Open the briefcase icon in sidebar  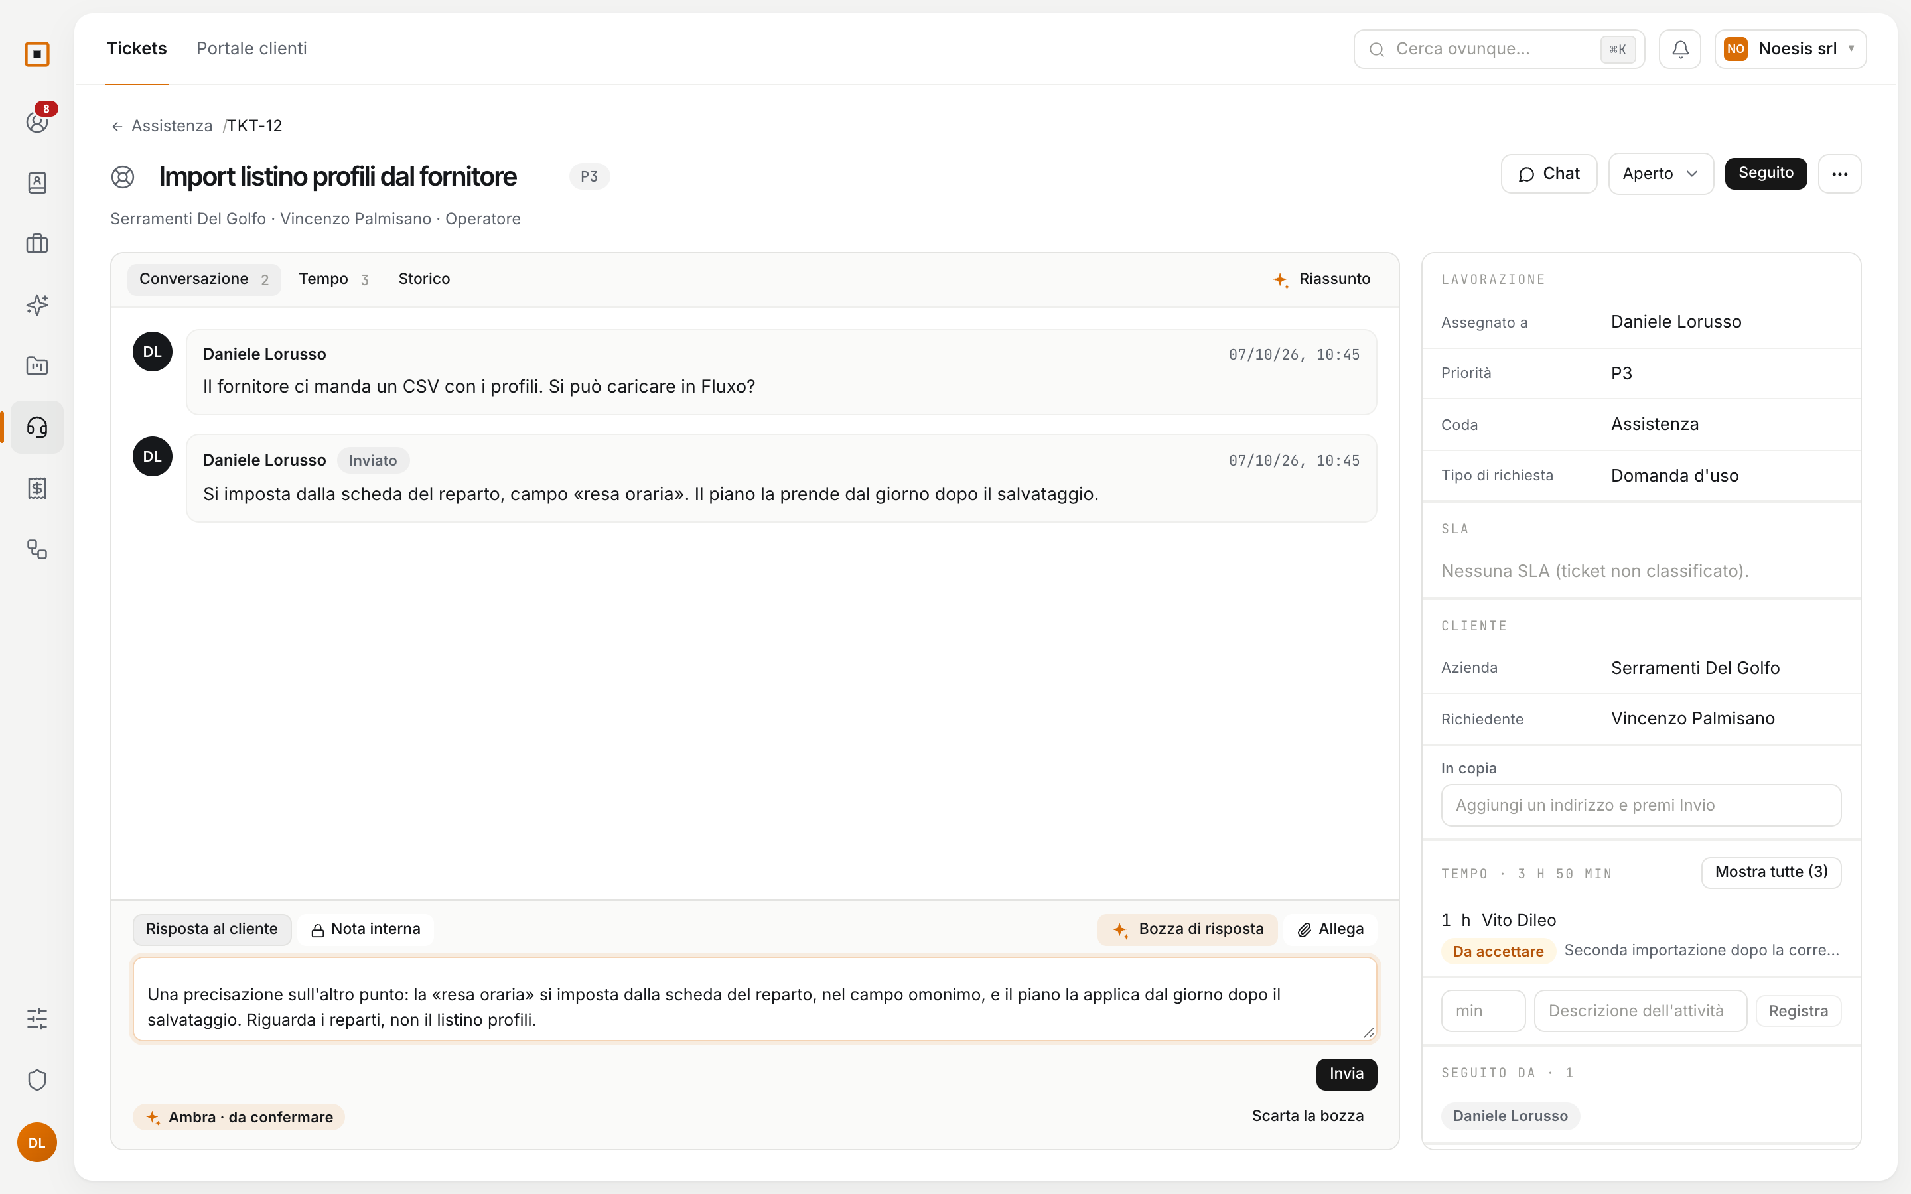37,244
